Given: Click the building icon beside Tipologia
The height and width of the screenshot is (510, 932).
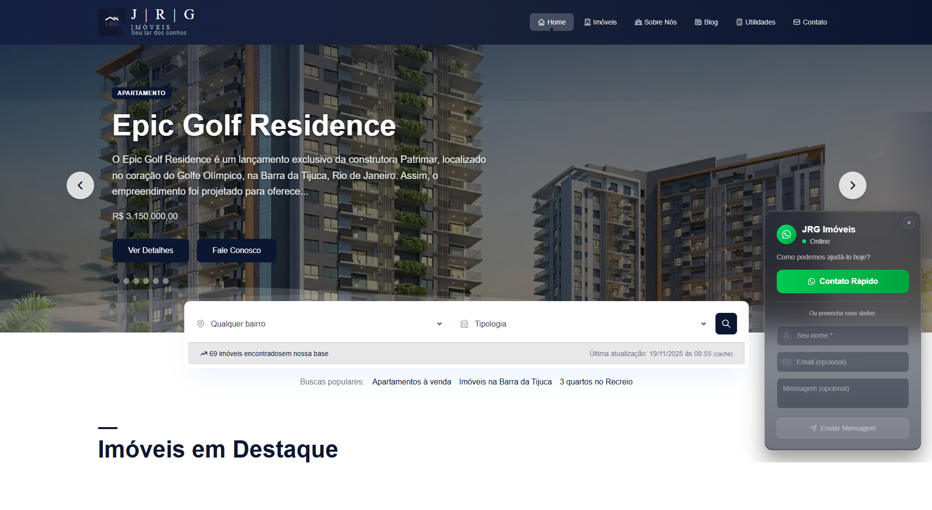Looking at the screenshot, I should (464, 324).
